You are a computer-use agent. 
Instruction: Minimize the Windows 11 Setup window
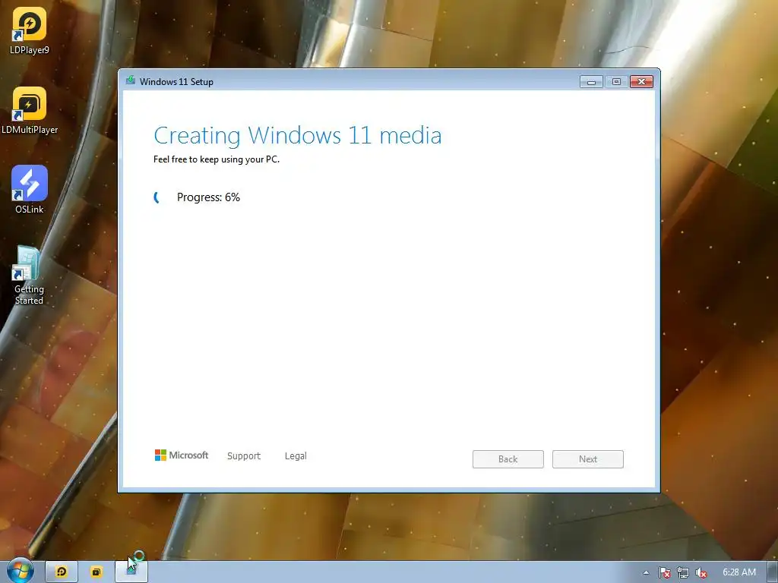[x=591, y=82]
